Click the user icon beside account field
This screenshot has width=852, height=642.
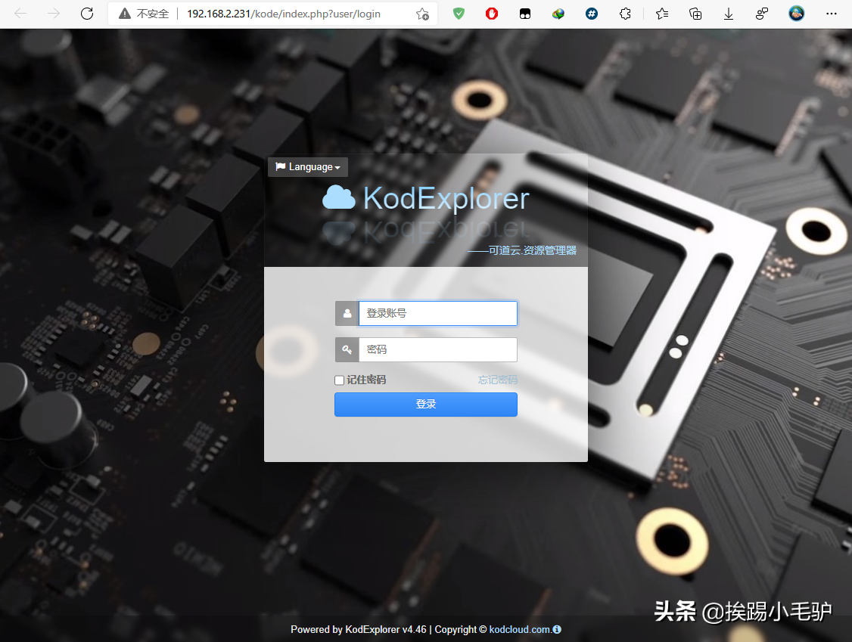347,313
